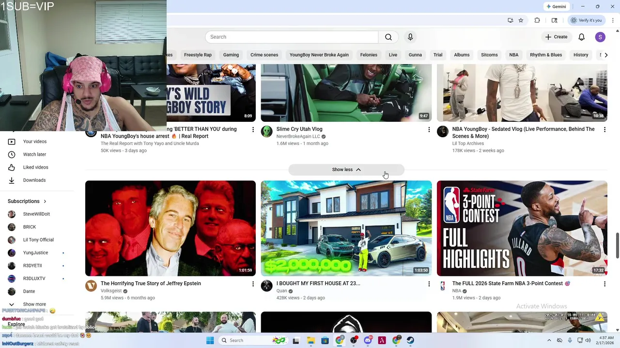Open the Quan channel avatar

[x=267, y=286]
